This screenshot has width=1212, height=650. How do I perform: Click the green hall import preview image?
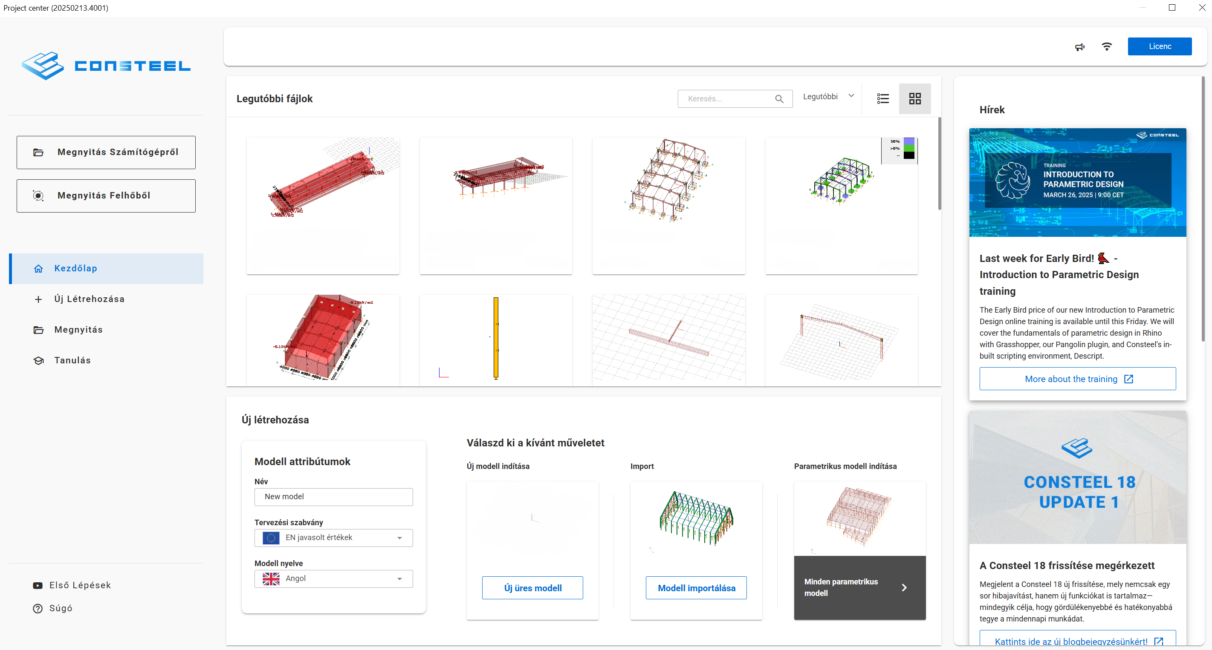point(696,519)
